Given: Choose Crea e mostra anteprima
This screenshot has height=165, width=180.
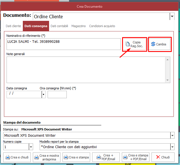Looking at the screenshot, I should [x=46, y=157].
